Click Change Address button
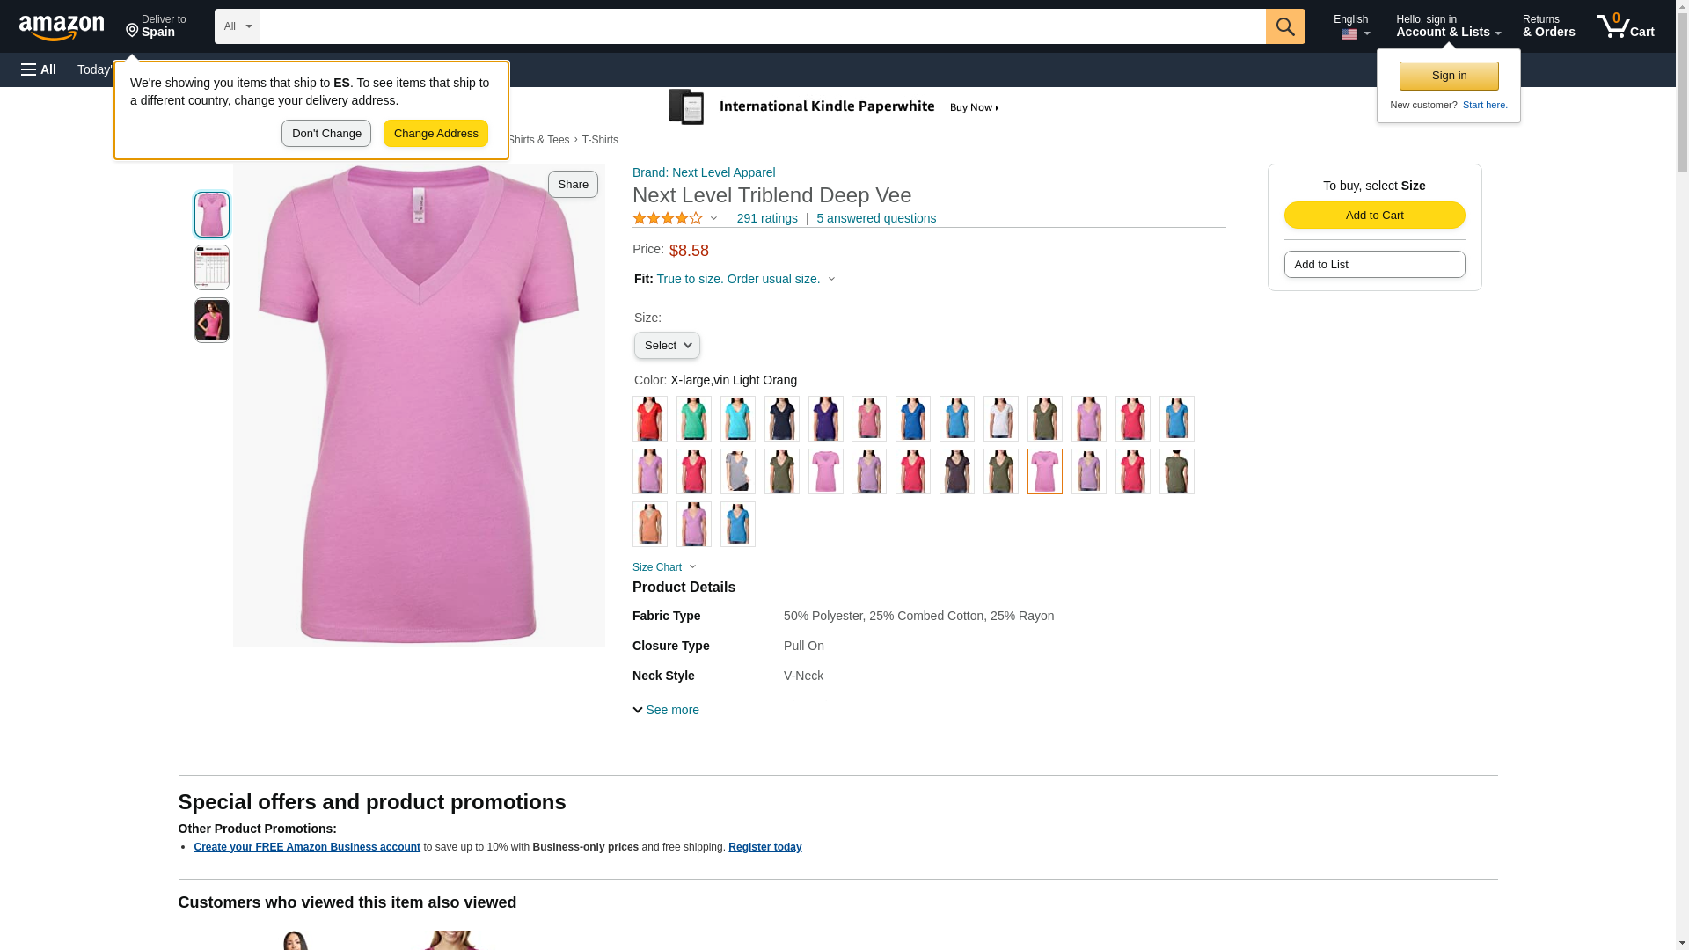Screen dimensions: 1689x950 (435, 134)
